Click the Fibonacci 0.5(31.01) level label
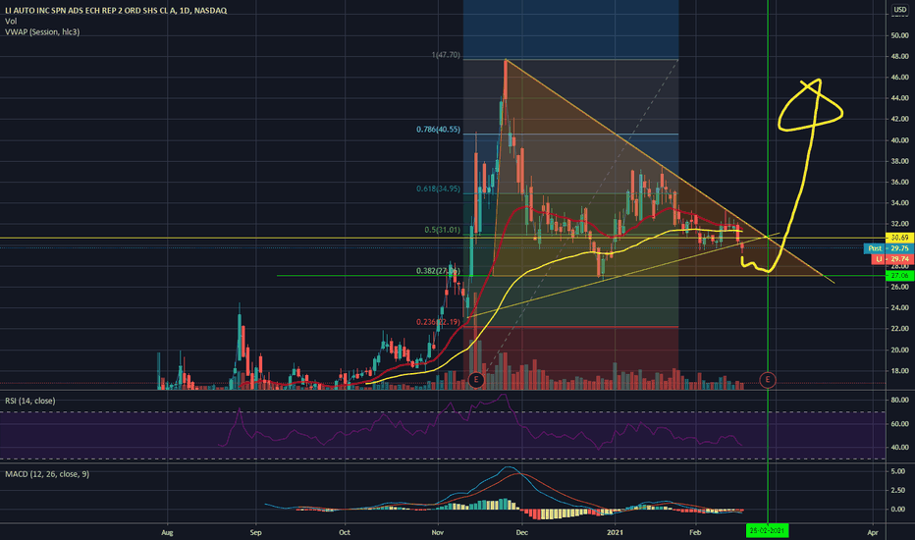This screenshot has width=915, height=540. pos(443,230)
